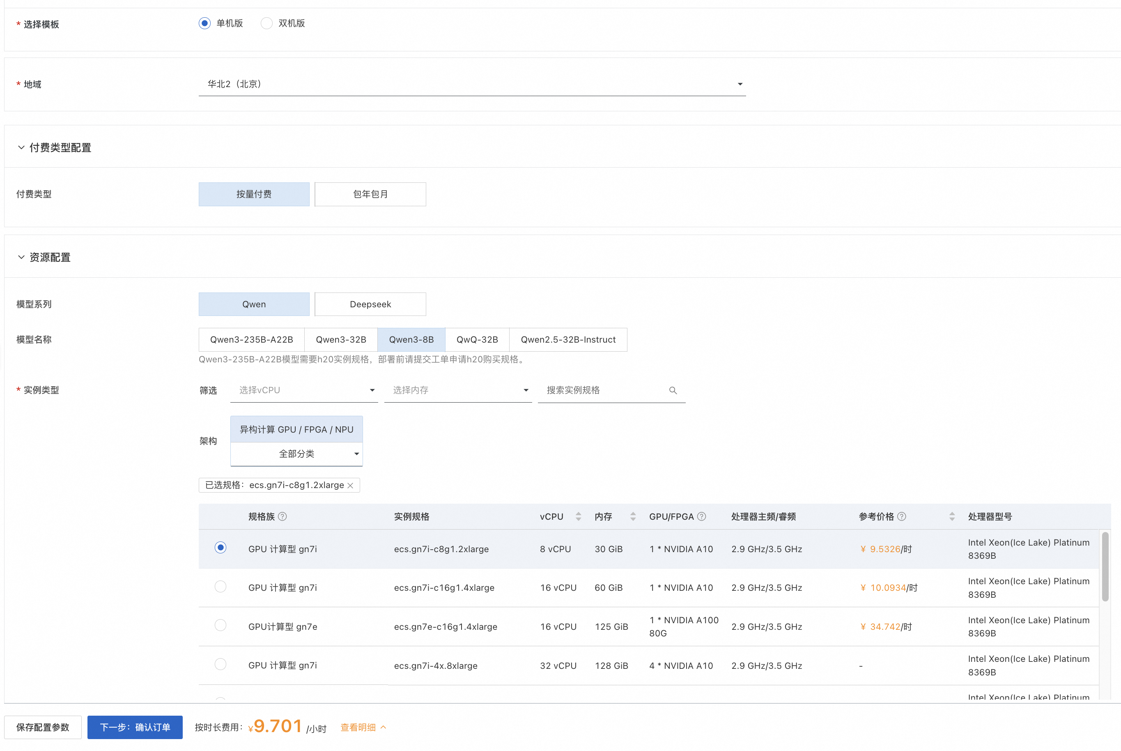Sort table by vCPU column arrows
The height and width of the screenshot is (751, 1121).
578,516
